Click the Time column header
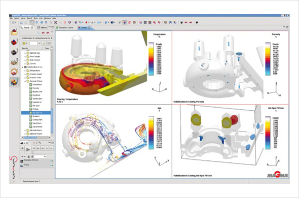299x198 pixels. coord(47,48)
